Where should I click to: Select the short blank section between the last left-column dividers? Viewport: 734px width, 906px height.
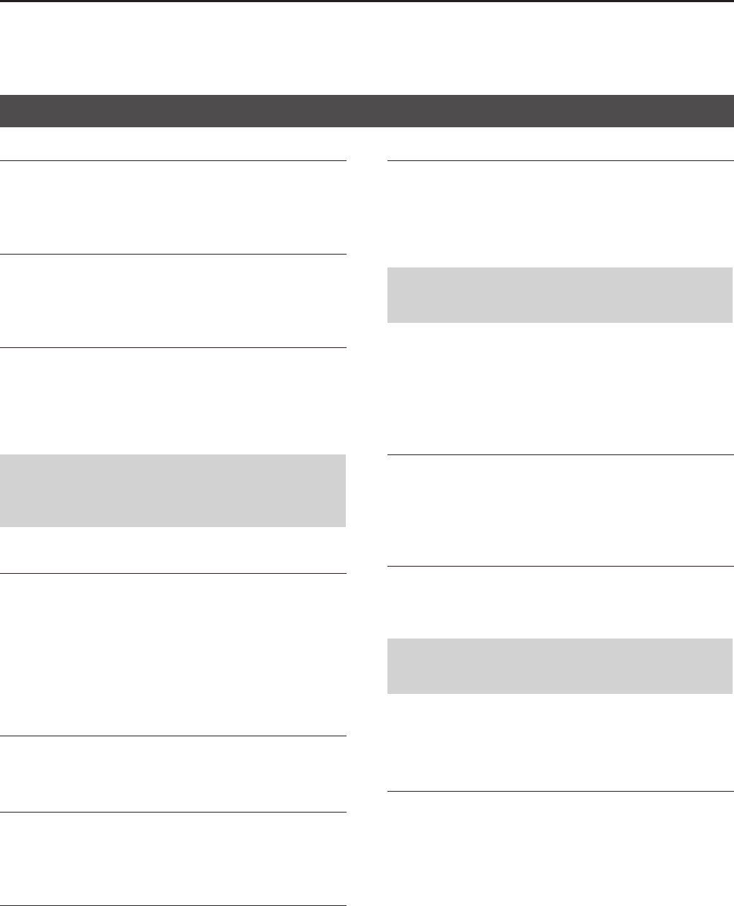coord(173,774)
